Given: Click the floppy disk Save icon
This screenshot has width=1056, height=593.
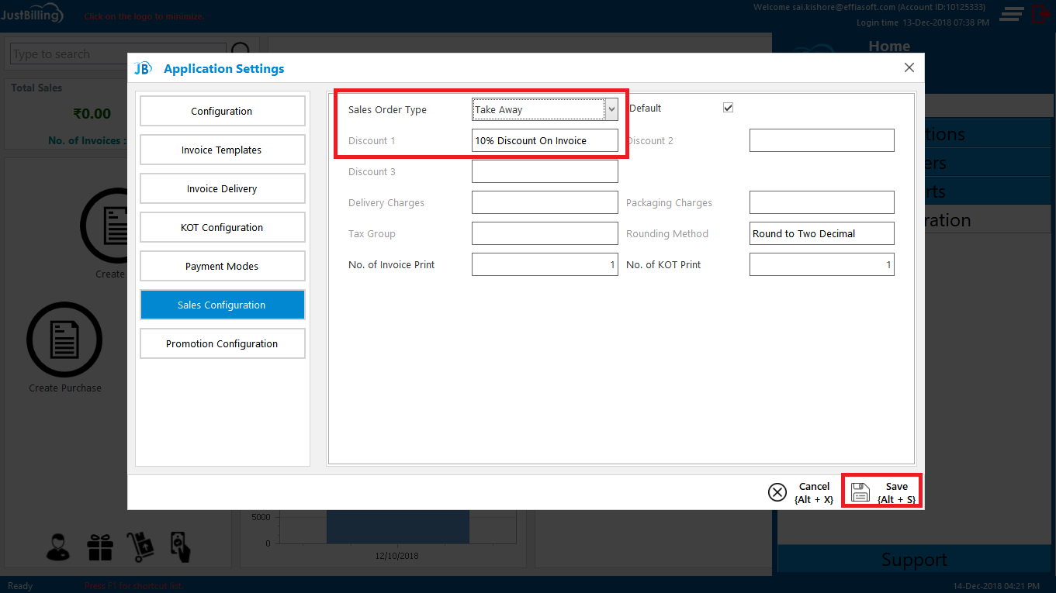Looking at the screenshot, I should pyautogui.click(x=860, y=492).
